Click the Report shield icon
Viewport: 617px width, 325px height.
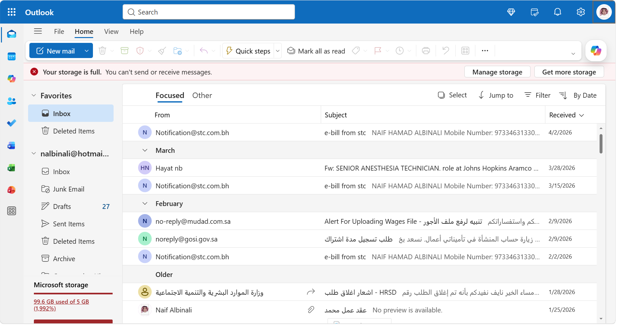140,51
